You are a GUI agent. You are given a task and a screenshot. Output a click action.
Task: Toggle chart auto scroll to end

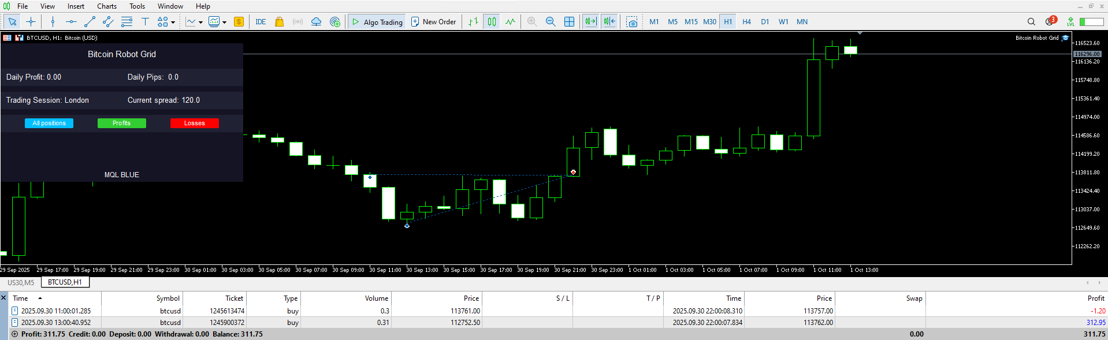pos(591,22)
